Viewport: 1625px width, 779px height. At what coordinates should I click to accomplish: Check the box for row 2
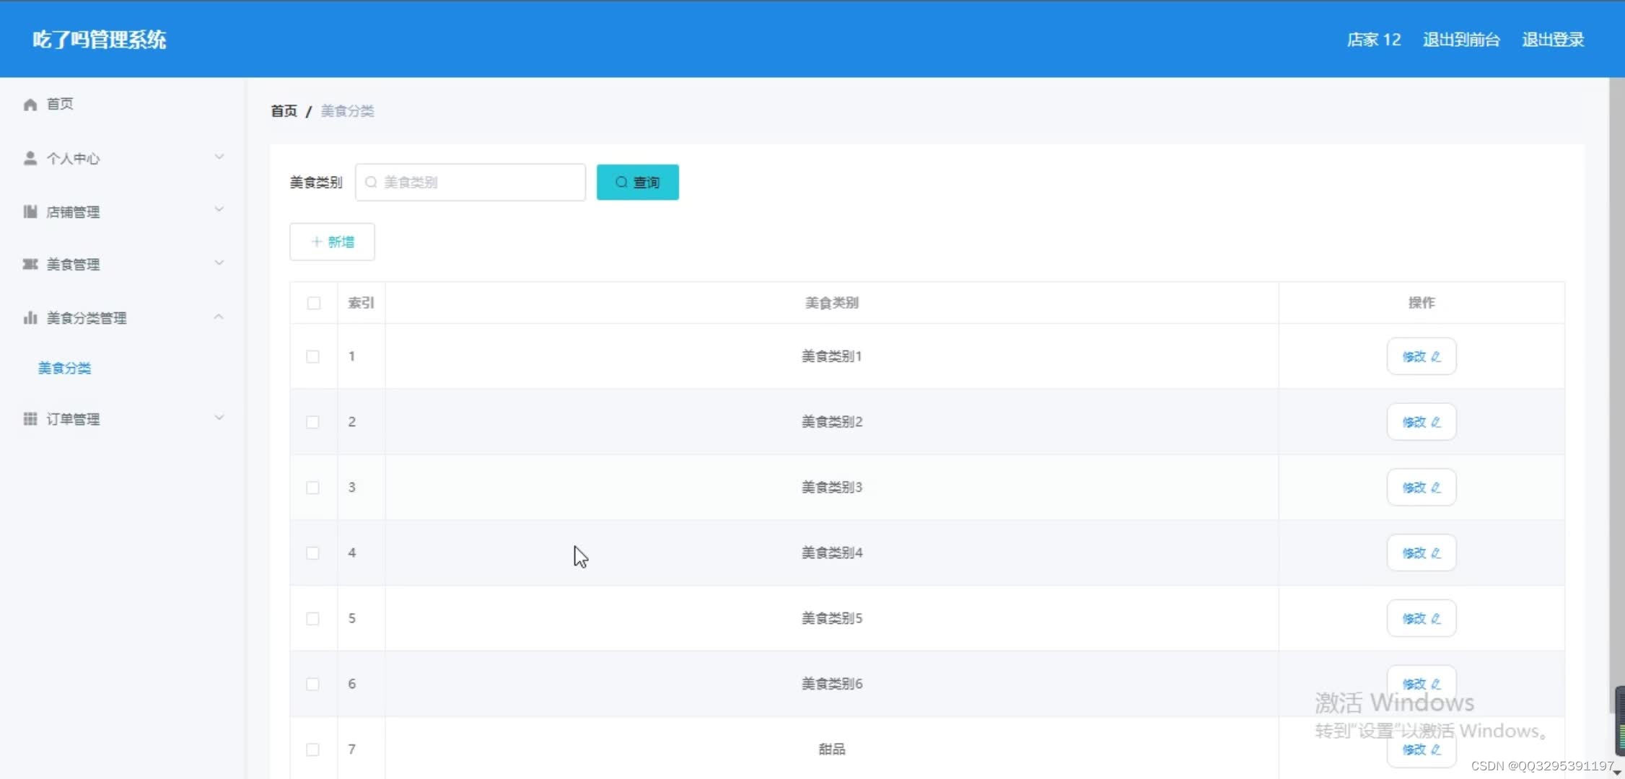313,422
